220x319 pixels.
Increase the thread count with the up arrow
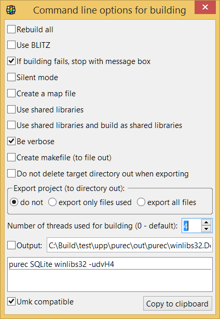tap(207, 222)
